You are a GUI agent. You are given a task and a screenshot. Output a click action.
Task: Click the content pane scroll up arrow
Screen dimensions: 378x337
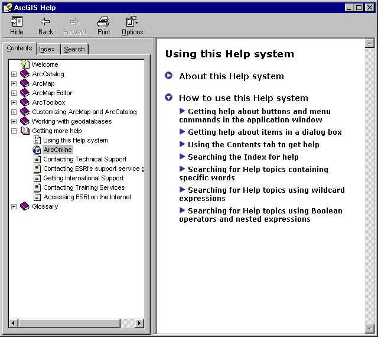coord(370,43)
